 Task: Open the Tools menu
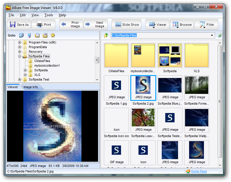[x=49, y=15]
